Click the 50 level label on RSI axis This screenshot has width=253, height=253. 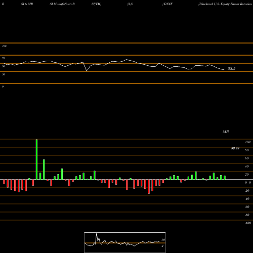tap(4, 66)
